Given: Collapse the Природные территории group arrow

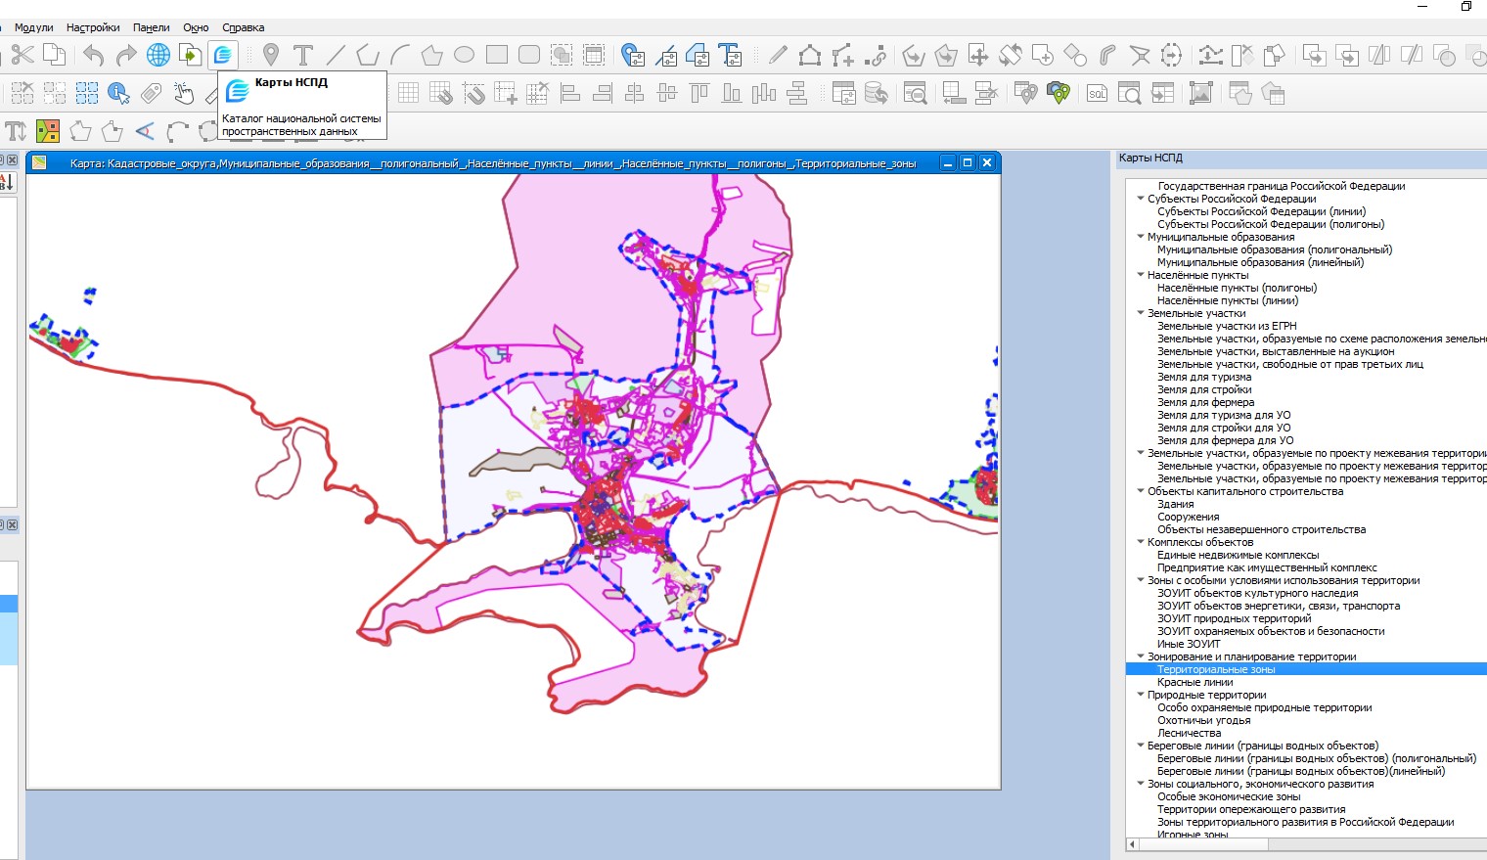Looking at the screenshot, I should pos(1141,695).
